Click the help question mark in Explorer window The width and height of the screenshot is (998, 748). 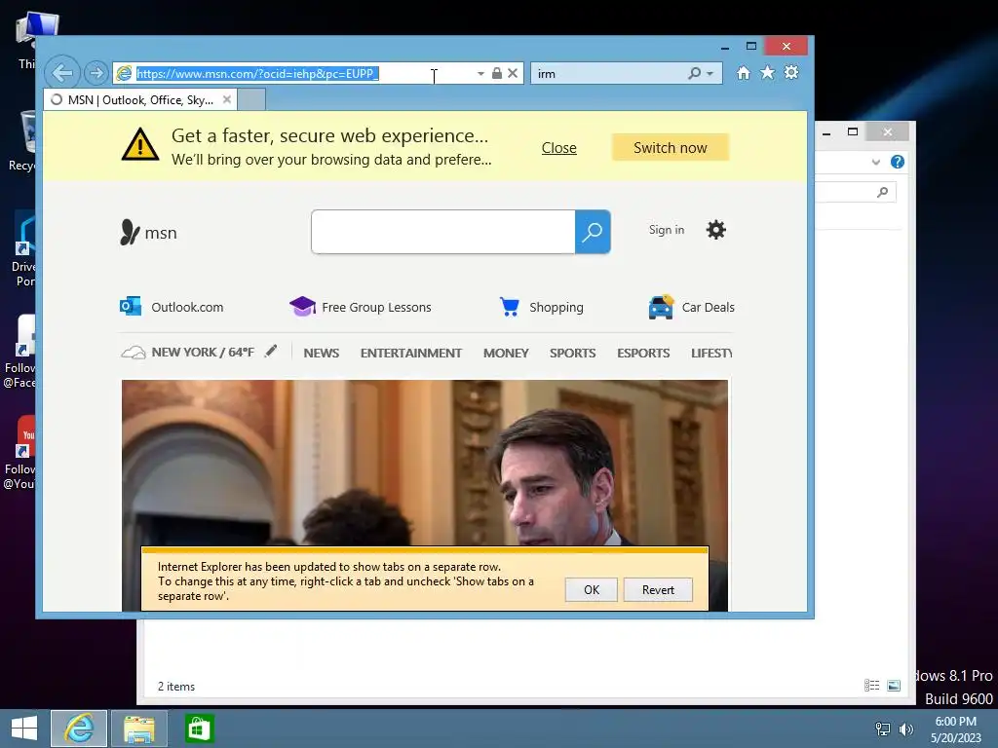(898, 162)
